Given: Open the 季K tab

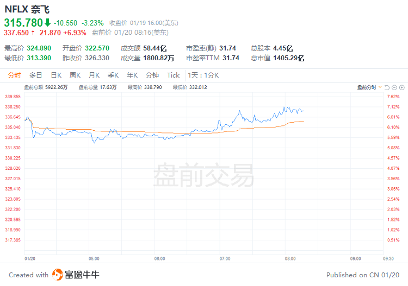Looking at the screenshot, I should 113,75.
